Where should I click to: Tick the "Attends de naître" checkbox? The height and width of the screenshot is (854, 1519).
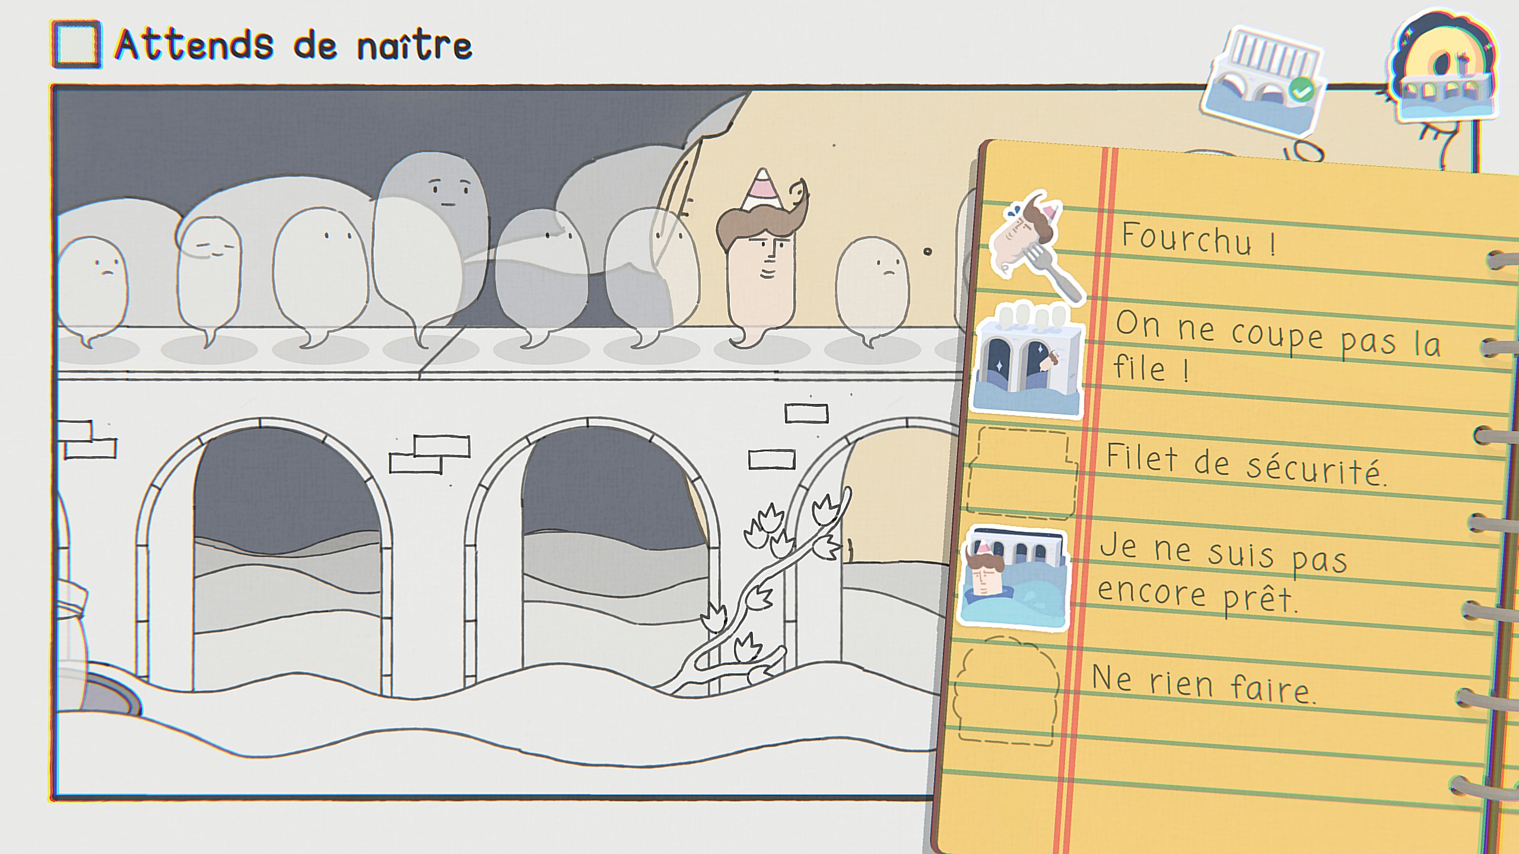(76, 45)
